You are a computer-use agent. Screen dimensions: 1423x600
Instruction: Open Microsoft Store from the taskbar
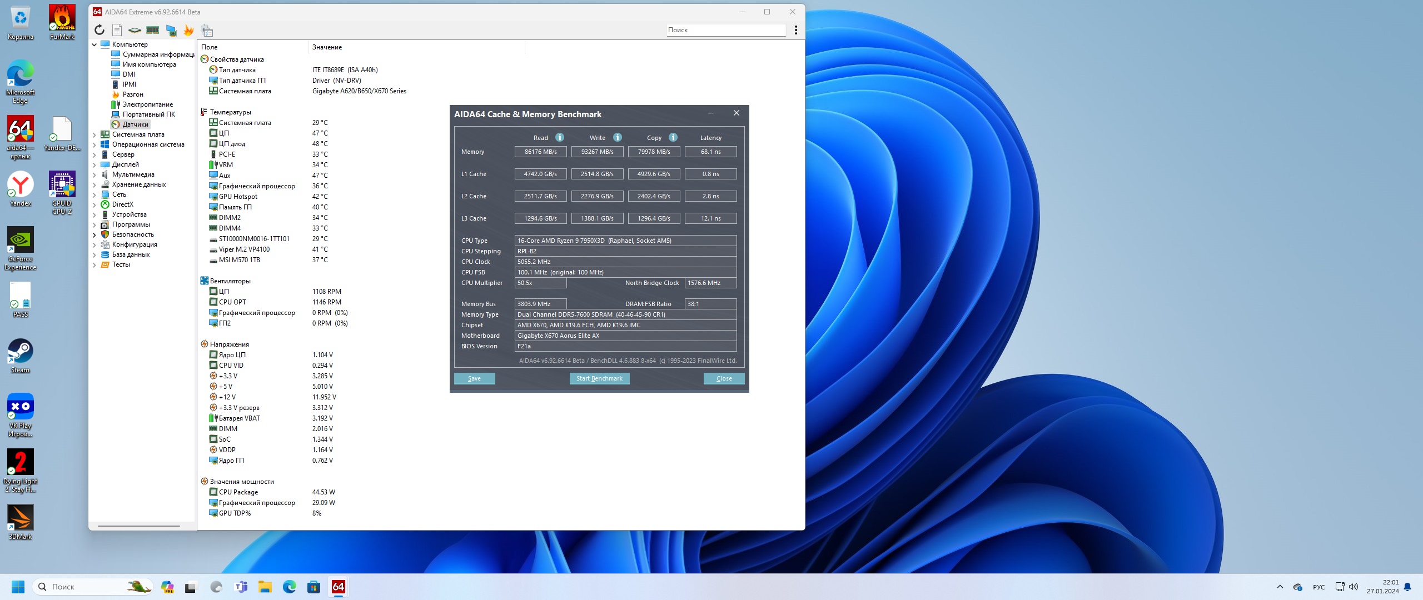coord(314,587)
